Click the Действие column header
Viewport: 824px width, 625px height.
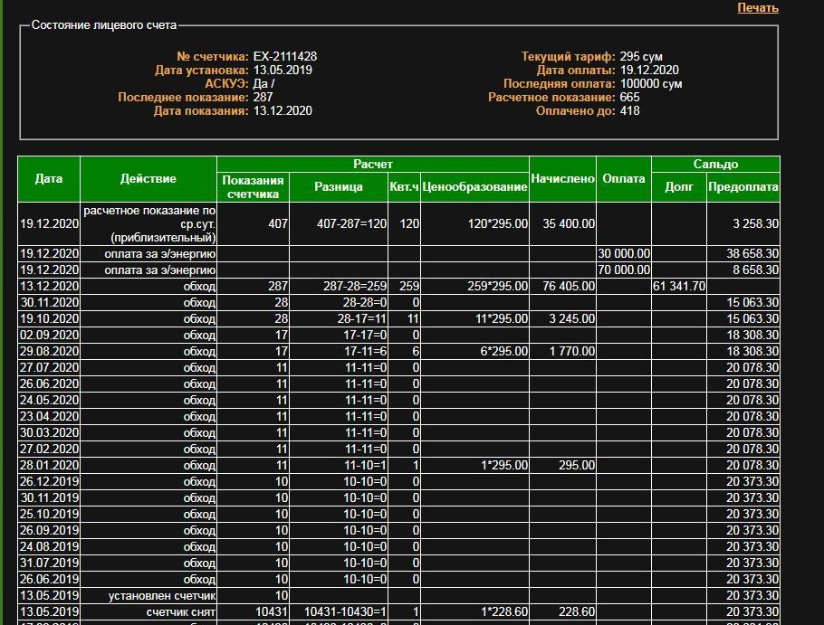149,179
